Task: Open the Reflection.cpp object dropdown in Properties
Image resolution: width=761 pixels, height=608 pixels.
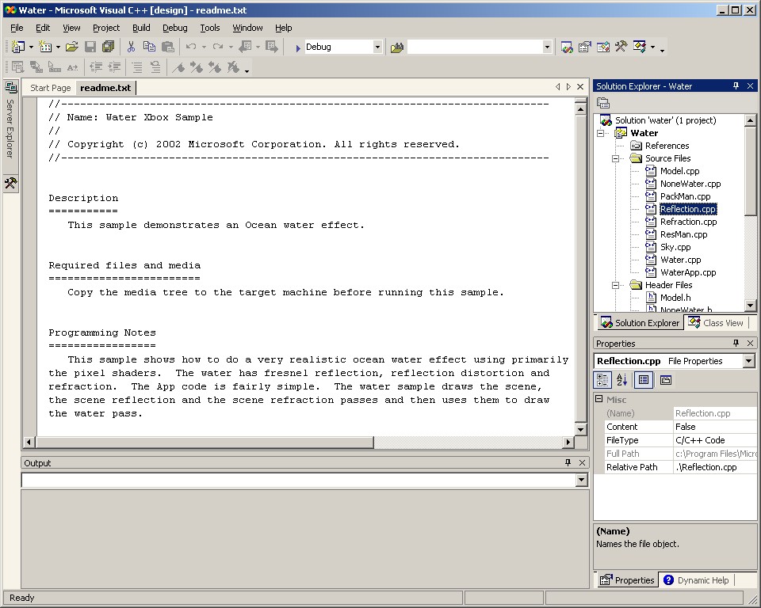Action: click(748, 361)
